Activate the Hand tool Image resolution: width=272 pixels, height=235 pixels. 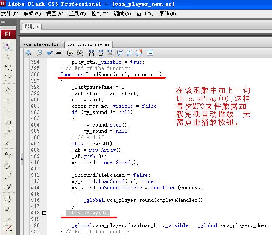click(x=8, y=199)
